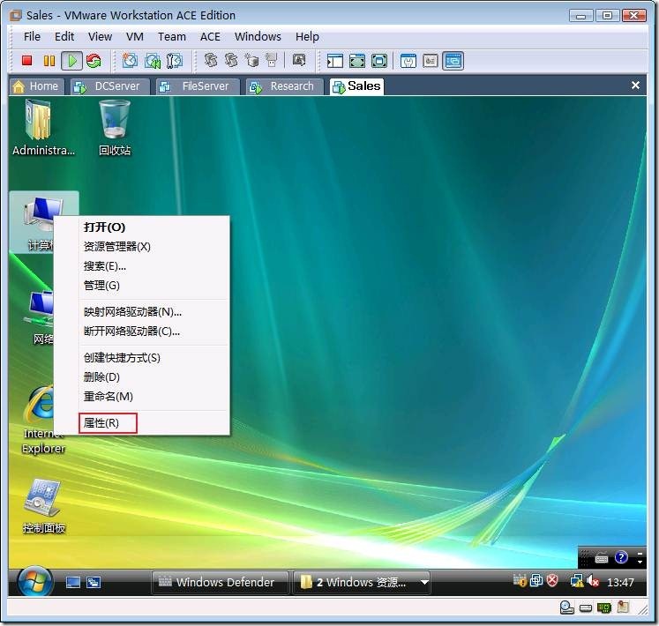Click the volume muted tray icon
Image resolution: width=659 pixels, height=626 pixels.
pyautogui.click(x=593, y=581)
